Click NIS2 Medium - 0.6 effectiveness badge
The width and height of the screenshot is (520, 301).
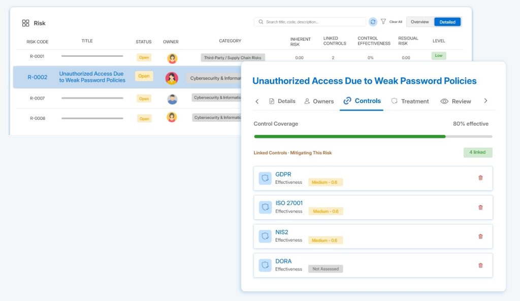(325, 240)
